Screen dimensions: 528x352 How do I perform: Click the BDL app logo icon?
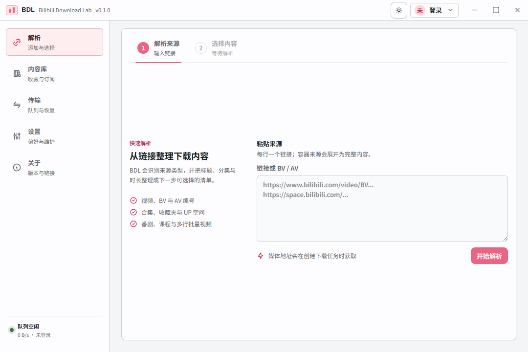point(12,10)
